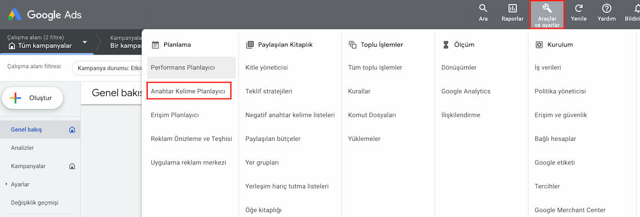This screenshot has height=217, width=640.
Task: Click the colorful plus icon in Oluştur
Action: (x=16, y=98)
